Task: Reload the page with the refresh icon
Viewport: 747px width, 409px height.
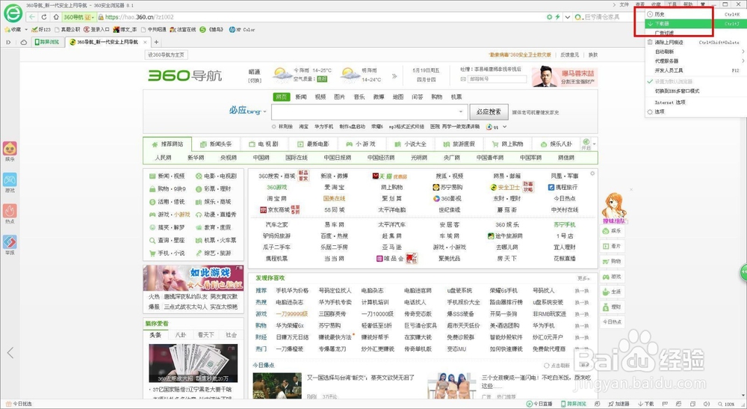Action: coord(44,16)
